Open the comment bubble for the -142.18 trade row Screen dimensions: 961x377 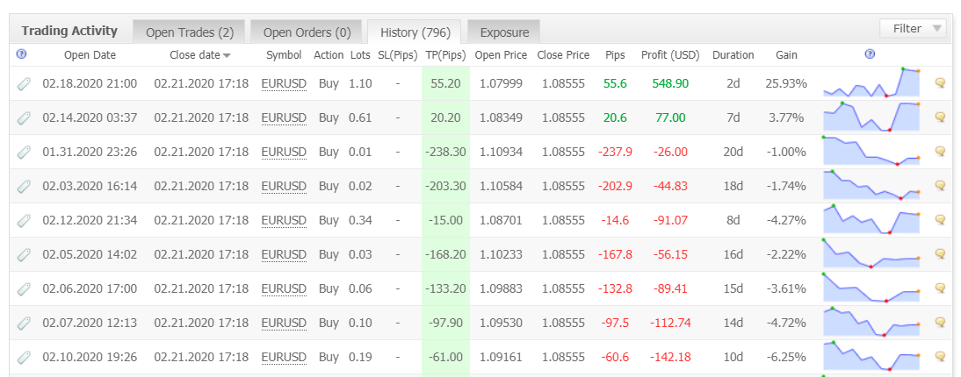940,357
